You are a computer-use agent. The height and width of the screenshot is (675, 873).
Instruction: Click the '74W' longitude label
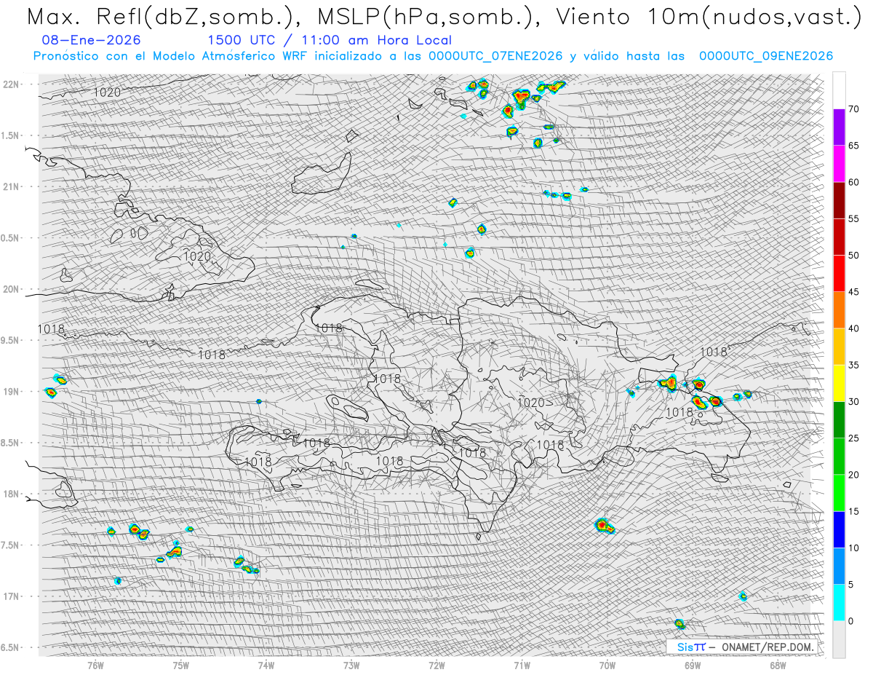click(266, 665)
